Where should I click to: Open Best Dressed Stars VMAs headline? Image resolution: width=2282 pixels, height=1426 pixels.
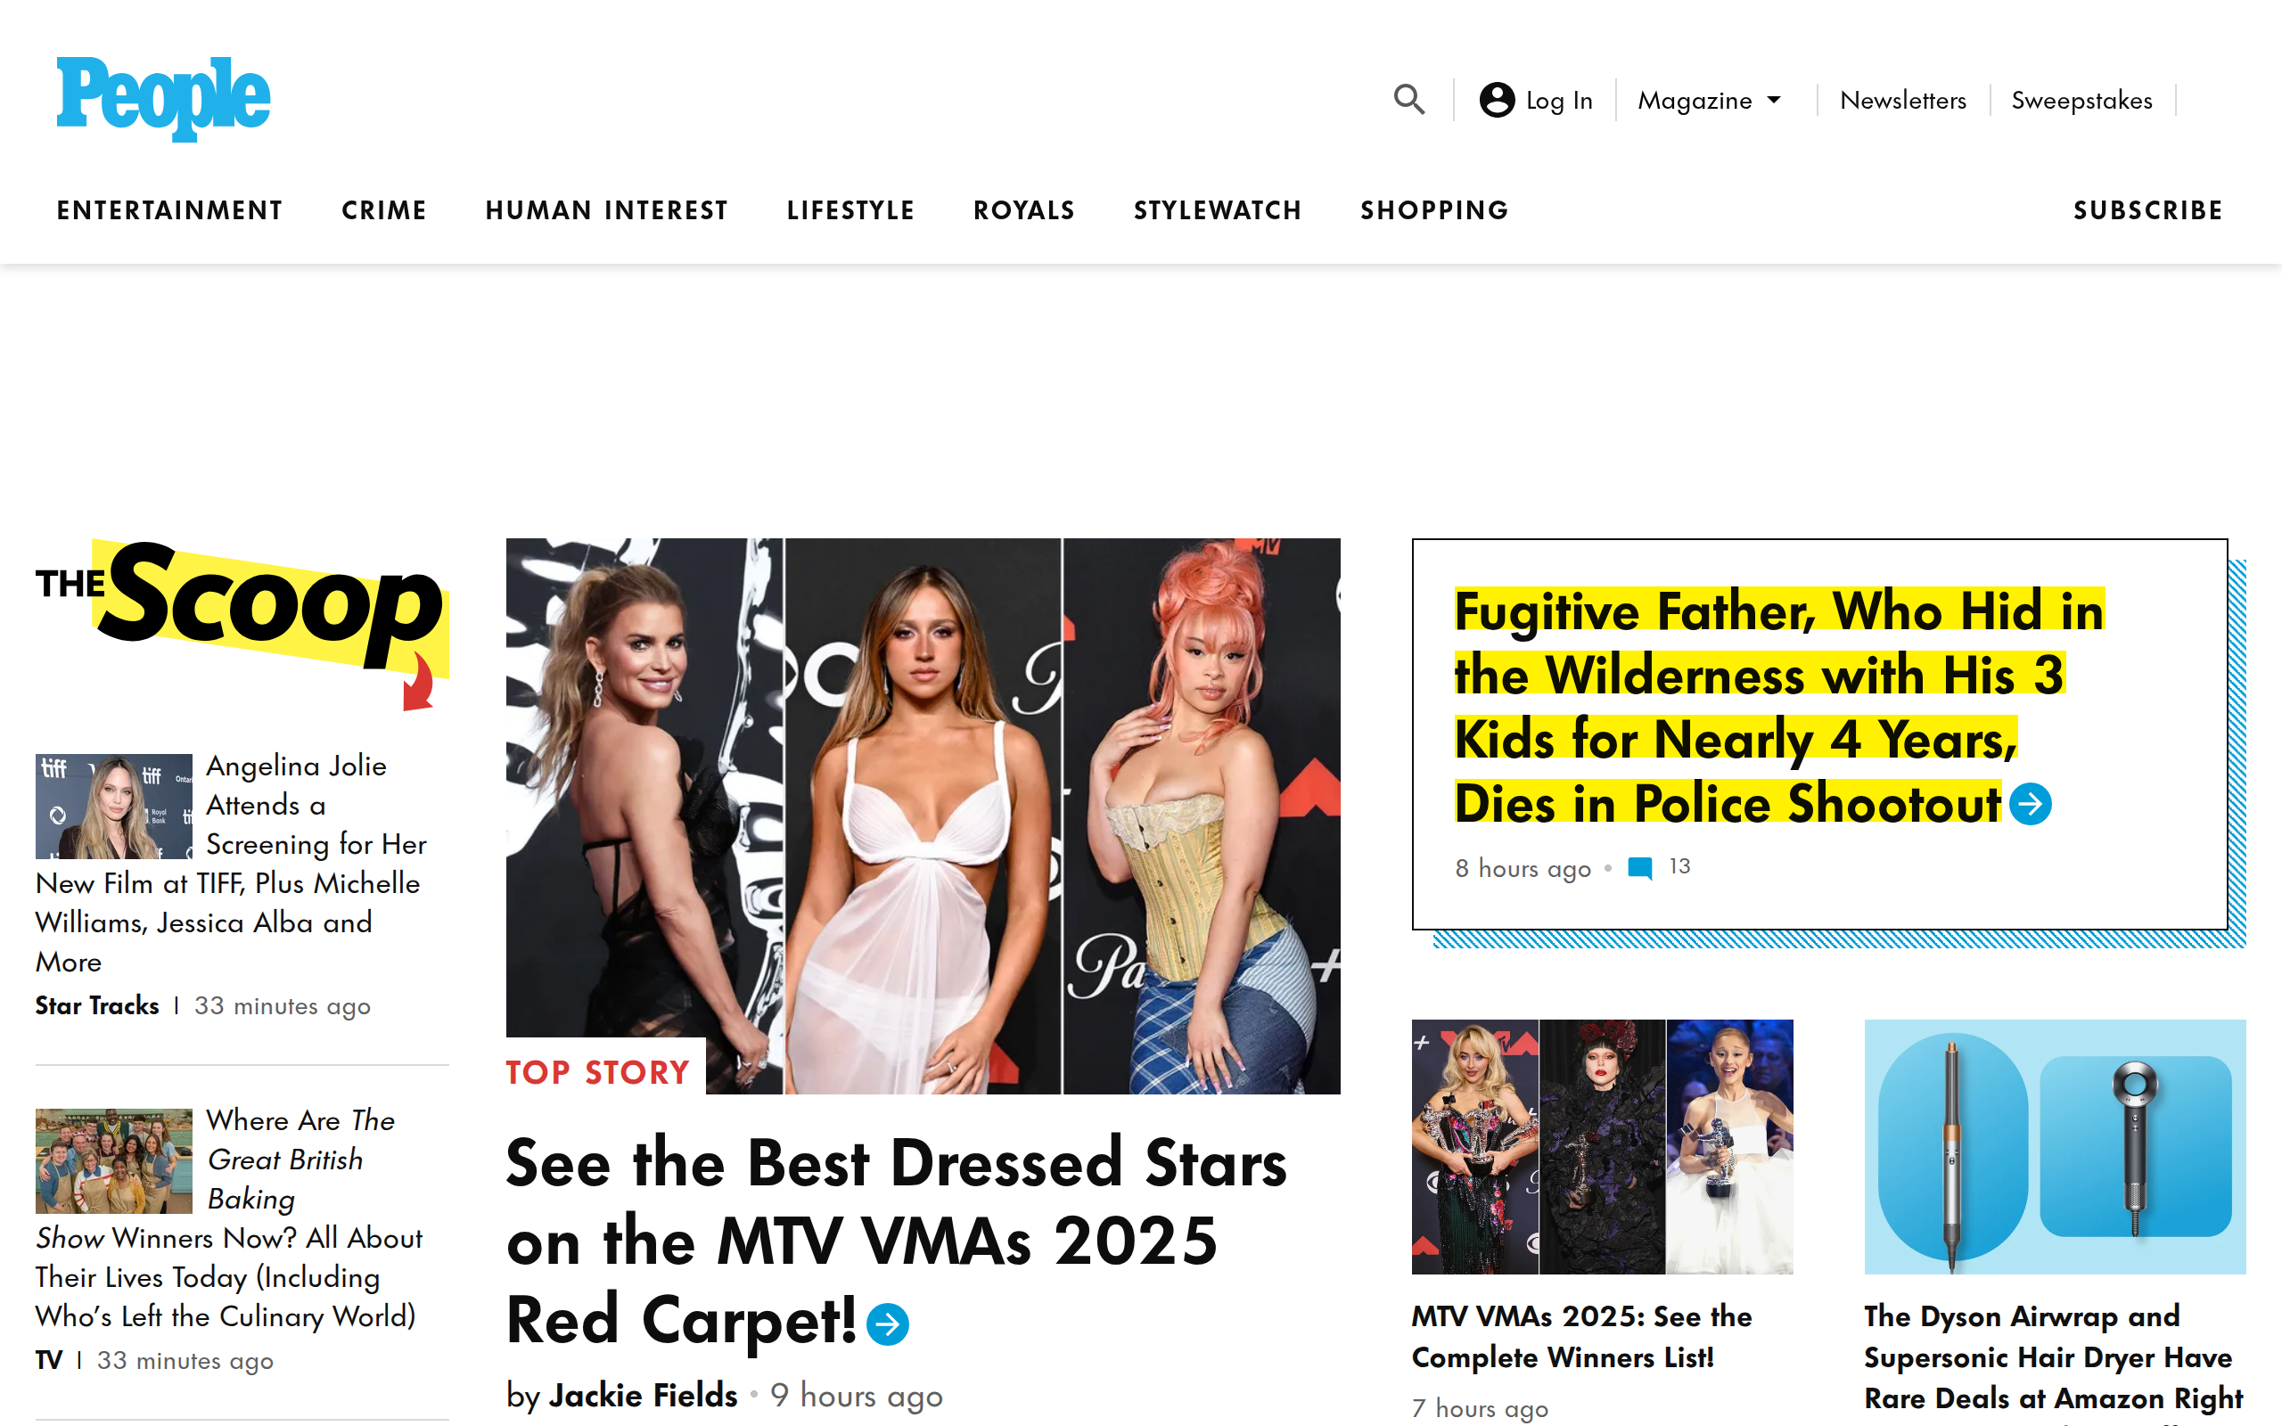point(896,1241)
